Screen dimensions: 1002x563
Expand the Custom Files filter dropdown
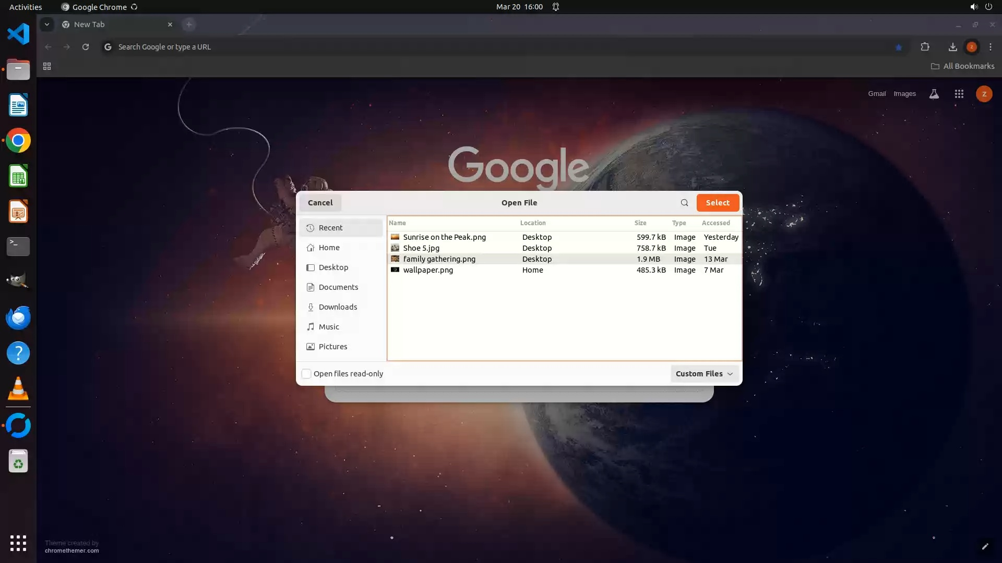click(x=703, y=374)
